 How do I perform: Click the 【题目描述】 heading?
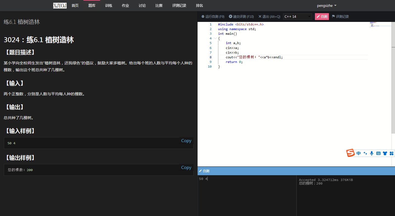tap(20, 52)
